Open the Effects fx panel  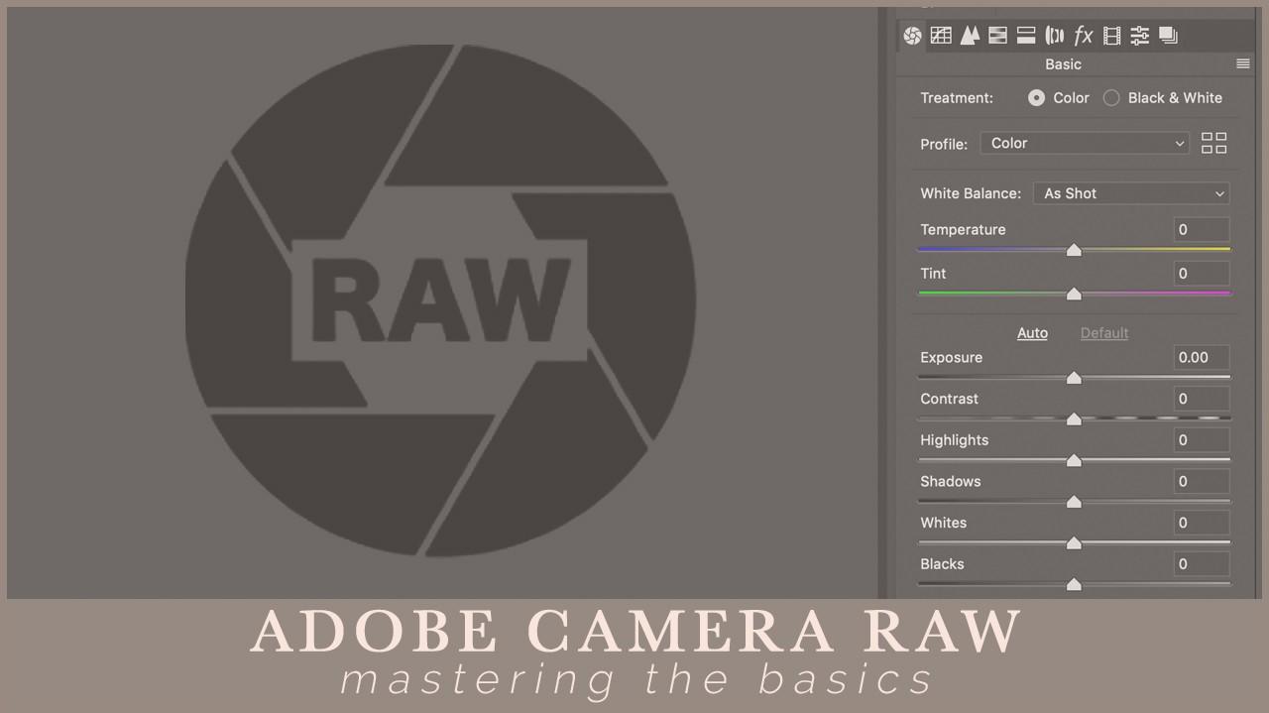(x=1084, y=36)
